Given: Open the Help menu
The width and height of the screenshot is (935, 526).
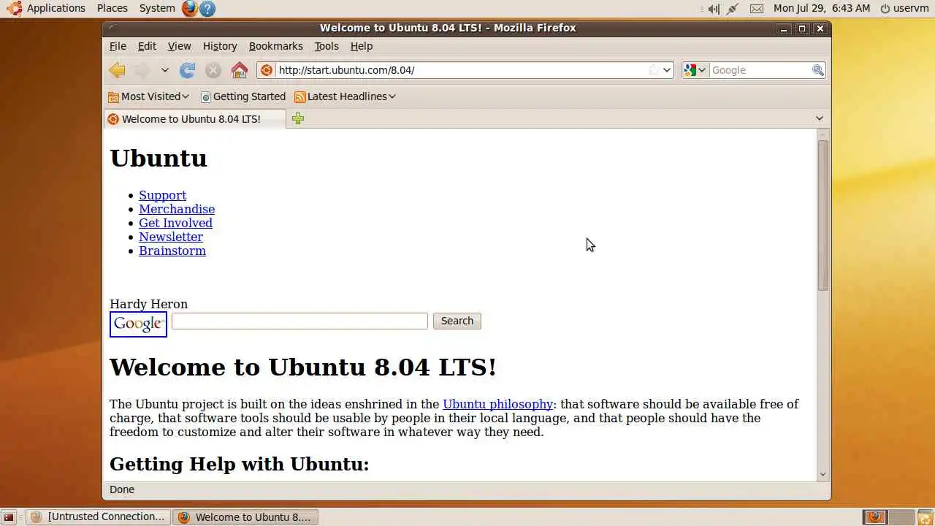Looking at the screenshot, I should pos(362,46).
